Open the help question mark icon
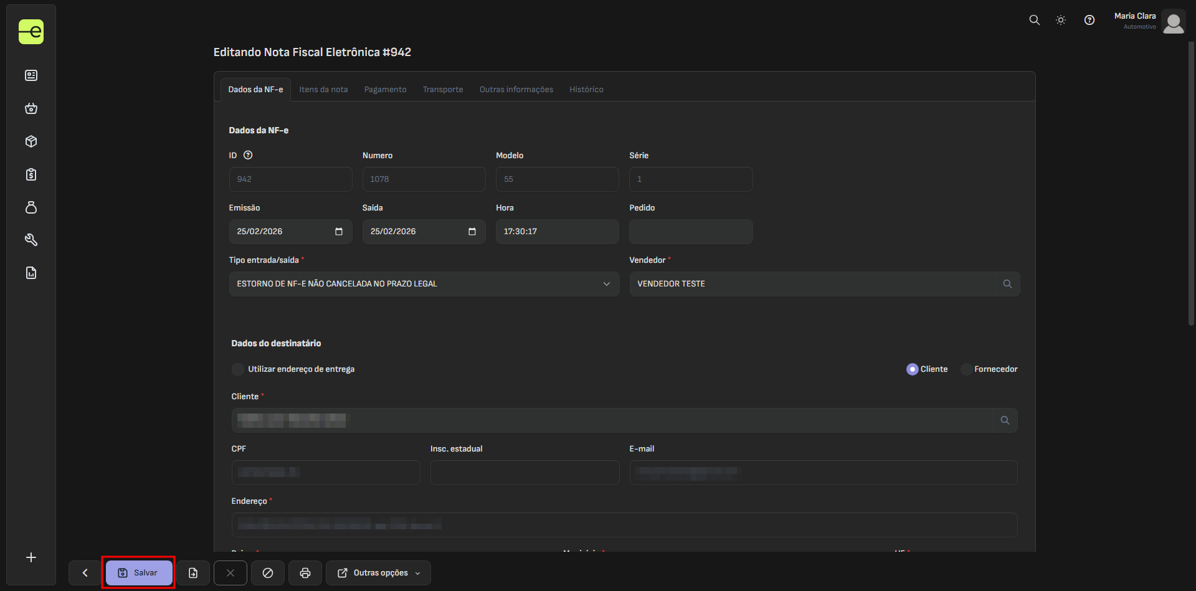This screenshot has height=591, width=1196. tap(1089, 20)
